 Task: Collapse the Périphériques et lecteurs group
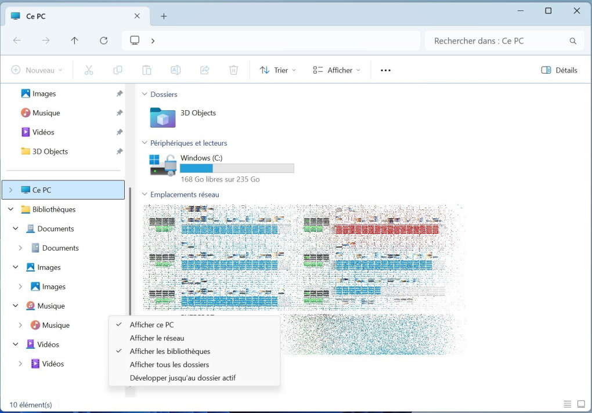pos(144,143)
